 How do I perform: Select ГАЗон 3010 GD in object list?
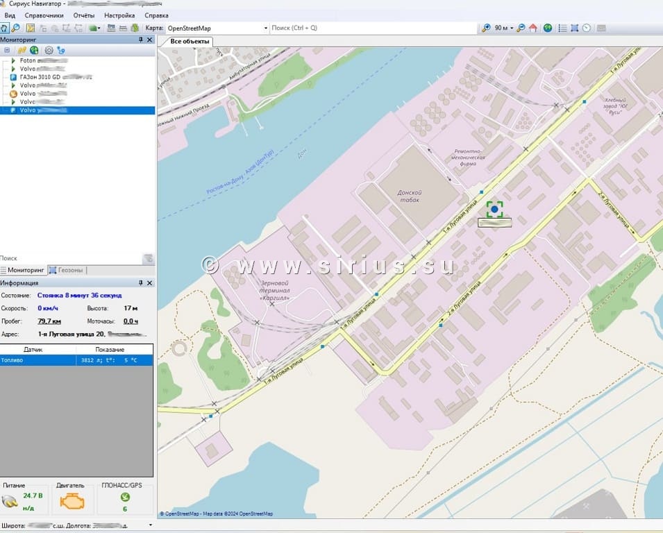[x=40, y=77]
